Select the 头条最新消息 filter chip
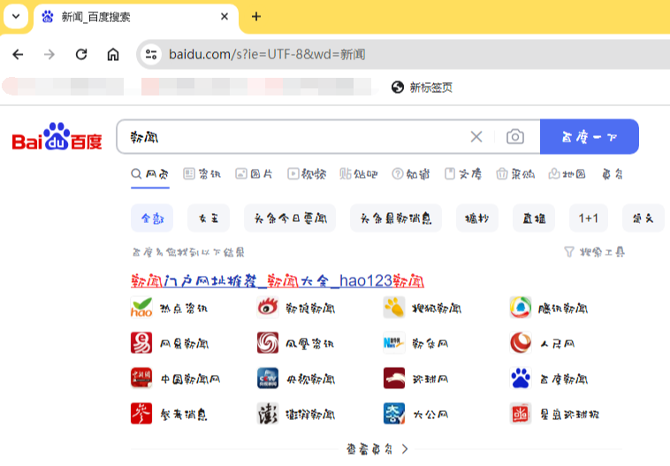 point(396,218)
